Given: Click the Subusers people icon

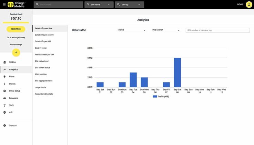Looking at the screenshot, I should pyautogui.click(x=4, y=98).
